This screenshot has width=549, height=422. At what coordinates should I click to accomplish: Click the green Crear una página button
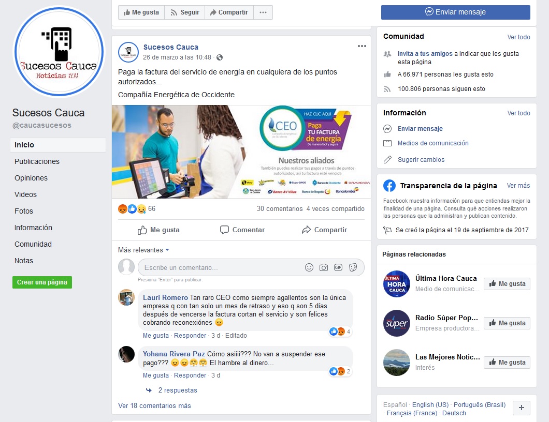(x=42, y=282)
